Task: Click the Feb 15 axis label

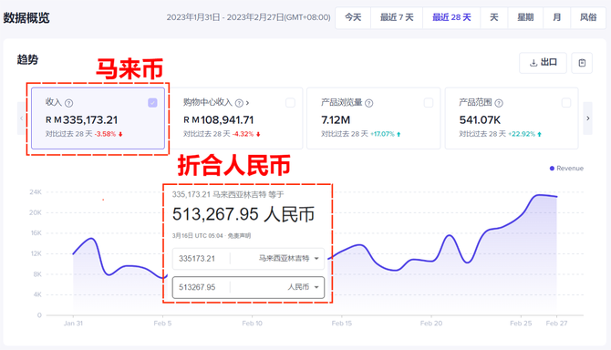Action: (x=342, y=324)
